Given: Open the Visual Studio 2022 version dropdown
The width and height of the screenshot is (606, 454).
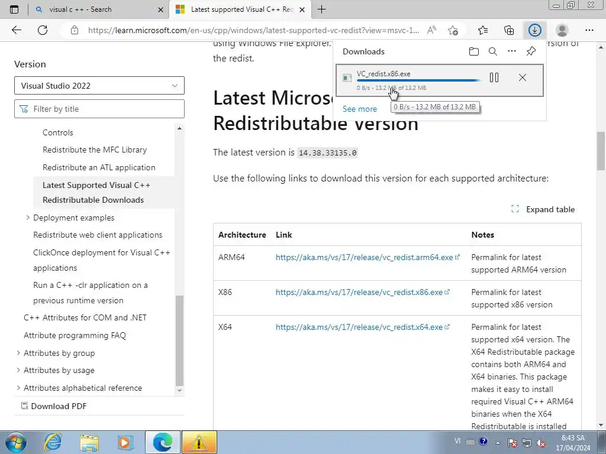Looking at the screenshot, I should (x=99, y=85).
